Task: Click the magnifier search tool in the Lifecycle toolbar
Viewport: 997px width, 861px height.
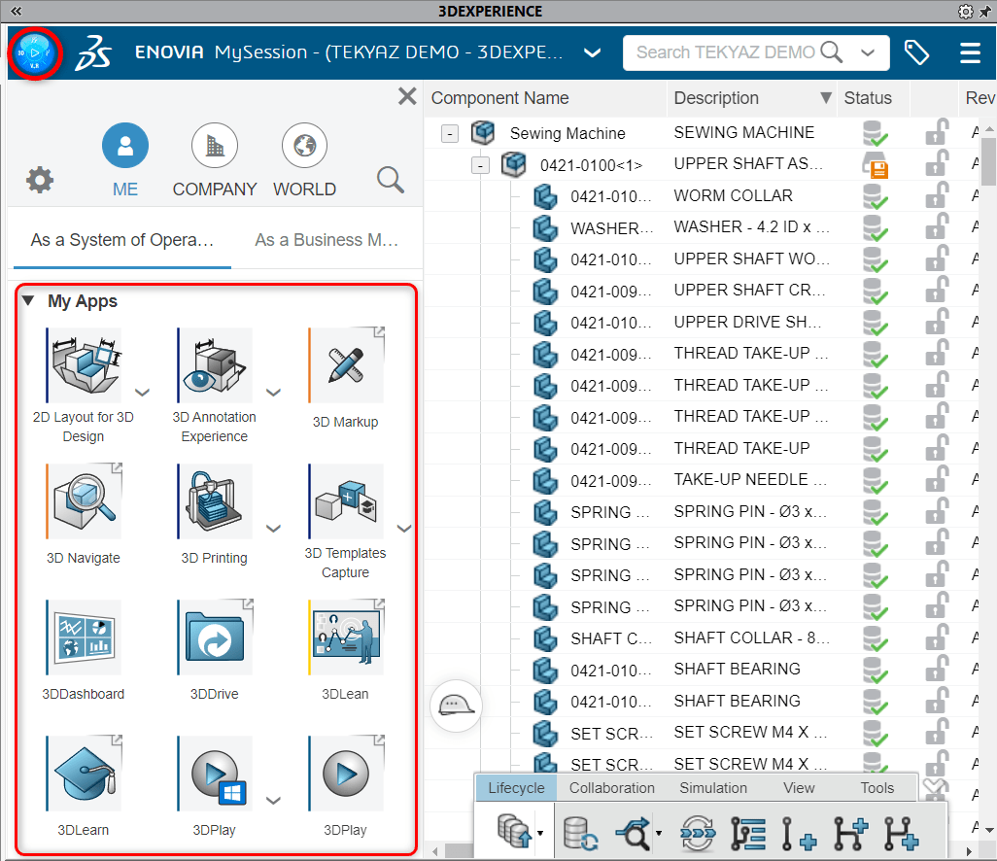Action: tap(634, 834)
